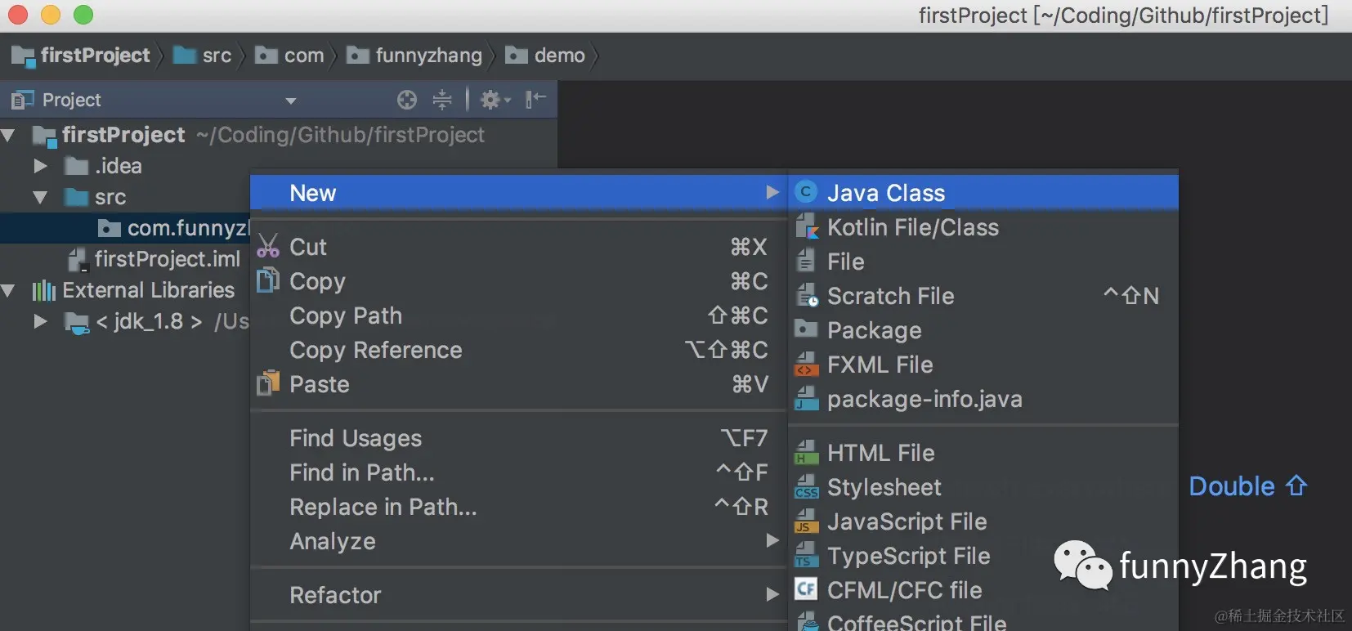This screenshot has width=1352, height=631.
Task: Click the hide Project panel icon
Action: [x=535, y=100]
